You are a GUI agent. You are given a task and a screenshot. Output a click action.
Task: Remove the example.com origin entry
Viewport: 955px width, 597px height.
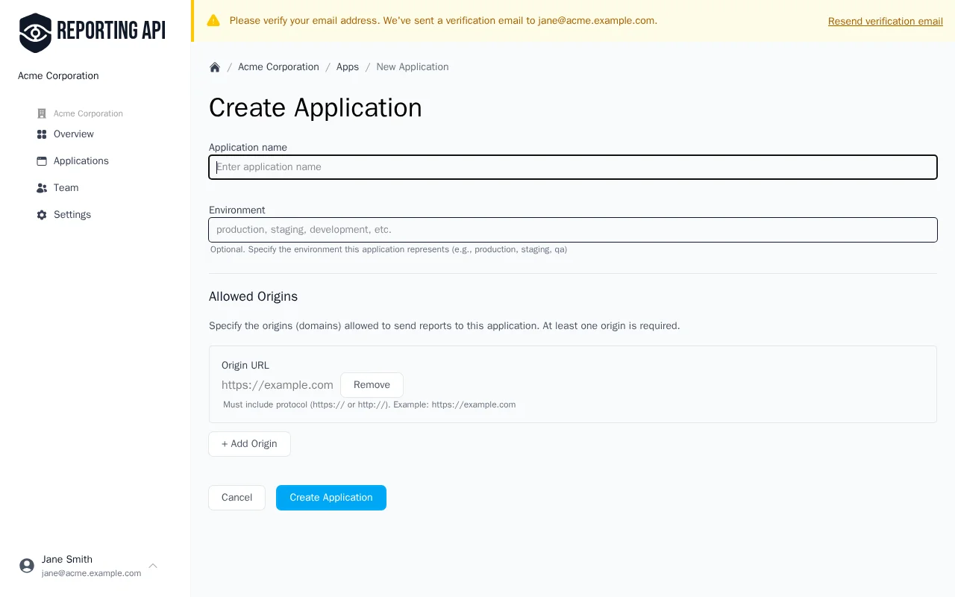pyautogui.click(x=372, y=384)
